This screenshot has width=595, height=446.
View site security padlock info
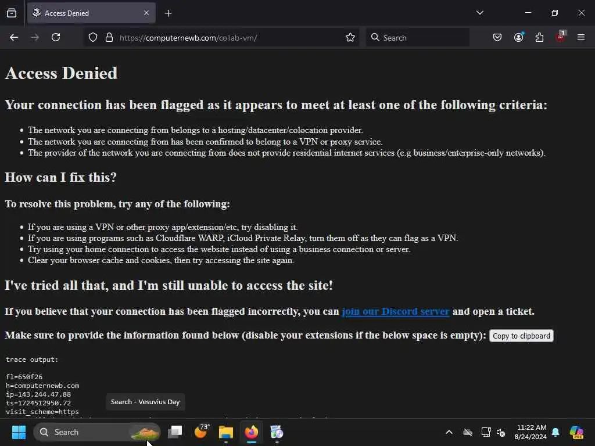point(109,38)
